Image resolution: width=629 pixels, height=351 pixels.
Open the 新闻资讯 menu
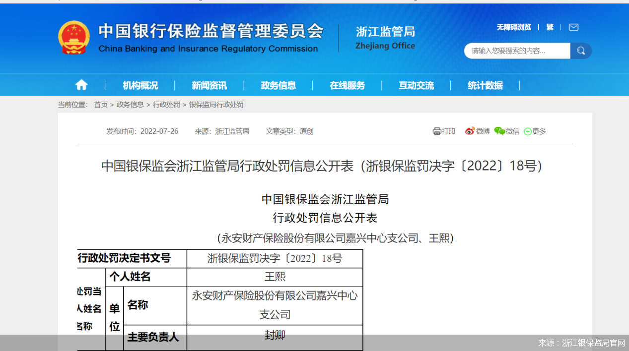[209, 85]
